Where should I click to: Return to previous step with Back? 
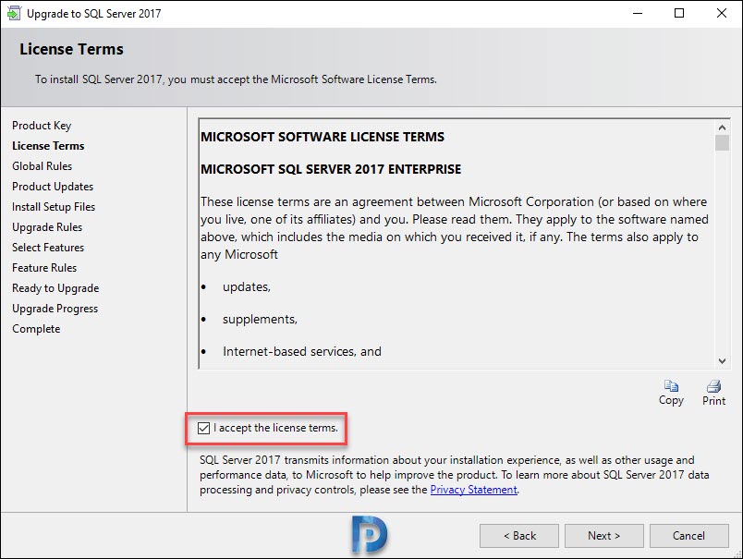click(519, 536)
